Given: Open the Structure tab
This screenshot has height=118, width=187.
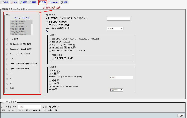Looking at the screenshot, I should [5, 2].
